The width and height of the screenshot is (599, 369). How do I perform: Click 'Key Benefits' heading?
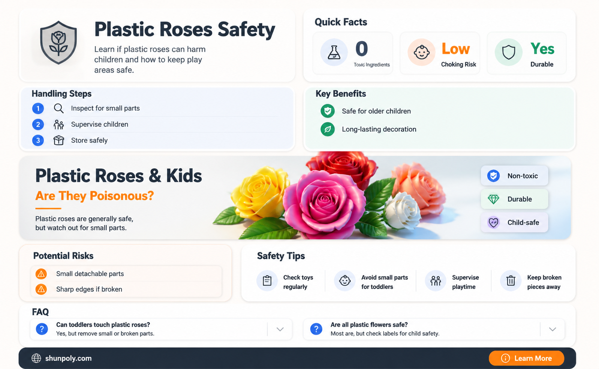tap(341, 94)
